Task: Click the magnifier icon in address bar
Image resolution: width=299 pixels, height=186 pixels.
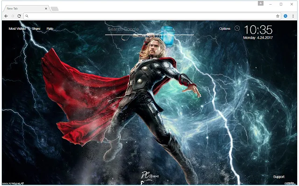Action: click(x=27, y=16)
